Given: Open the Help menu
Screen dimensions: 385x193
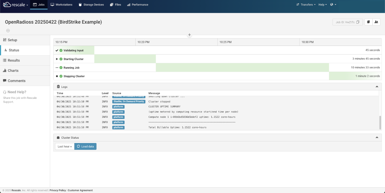Looking at the screenshot, I should pos(323,5).
